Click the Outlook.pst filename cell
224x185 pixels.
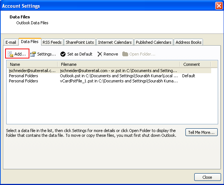click(x=119, y=76)
